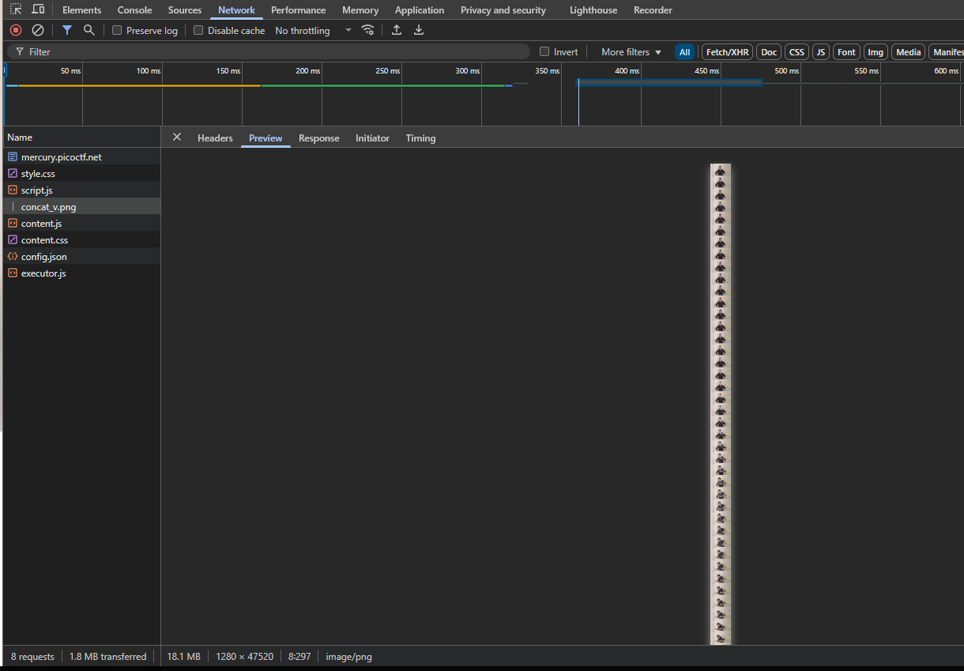Image resolution: width=964 pixels, height=671 pixels.
Task: Stop recording network log
Action: 16,30
